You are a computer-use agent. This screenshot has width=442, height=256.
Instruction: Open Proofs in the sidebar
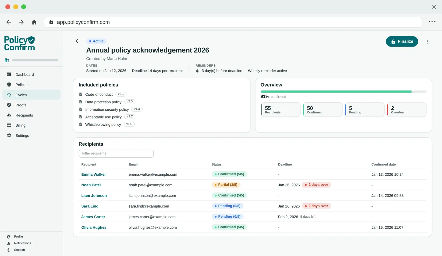pos(31,105)
